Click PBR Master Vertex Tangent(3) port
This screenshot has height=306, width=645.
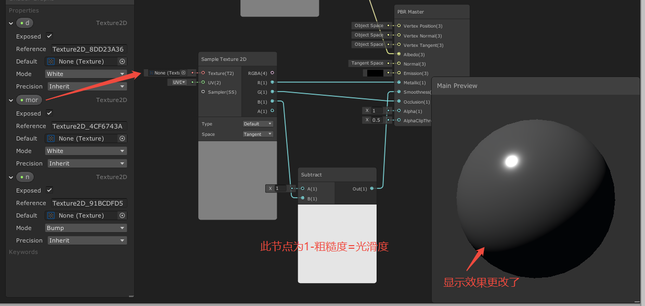399,45
